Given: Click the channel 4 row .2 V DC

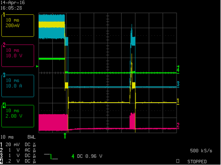Looking at the screenshot, I should (18, 161).
